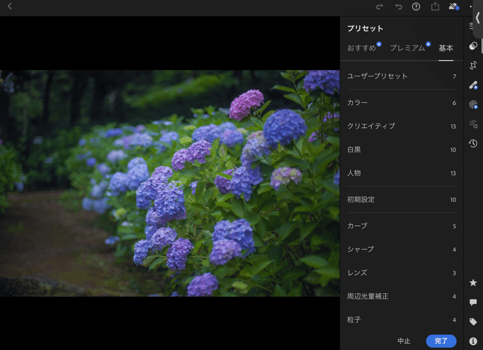
Task: Open the share export icon
Action: (435, 6)
